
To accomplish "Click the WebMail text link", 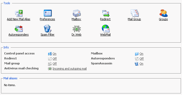I will [x=105, y=35].
